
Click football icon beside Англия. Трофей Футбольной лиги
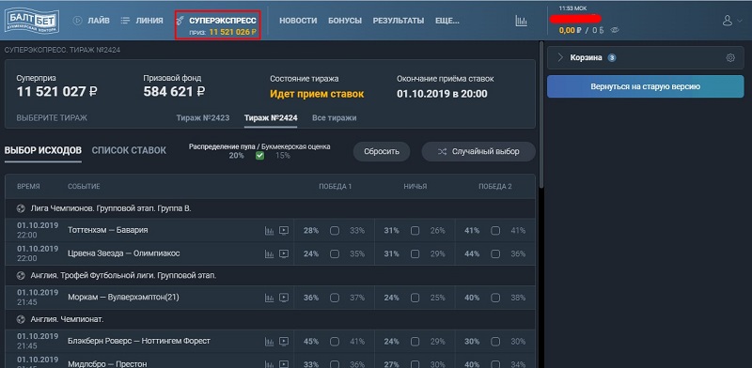click(x=21, y=276)
